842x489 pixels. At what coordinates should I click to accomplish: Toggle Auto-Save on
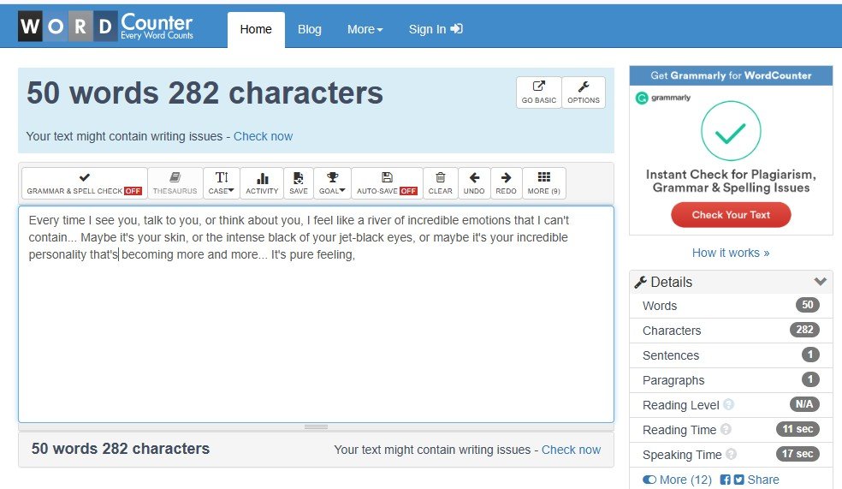pyautogui.click(x=387, y=183)
